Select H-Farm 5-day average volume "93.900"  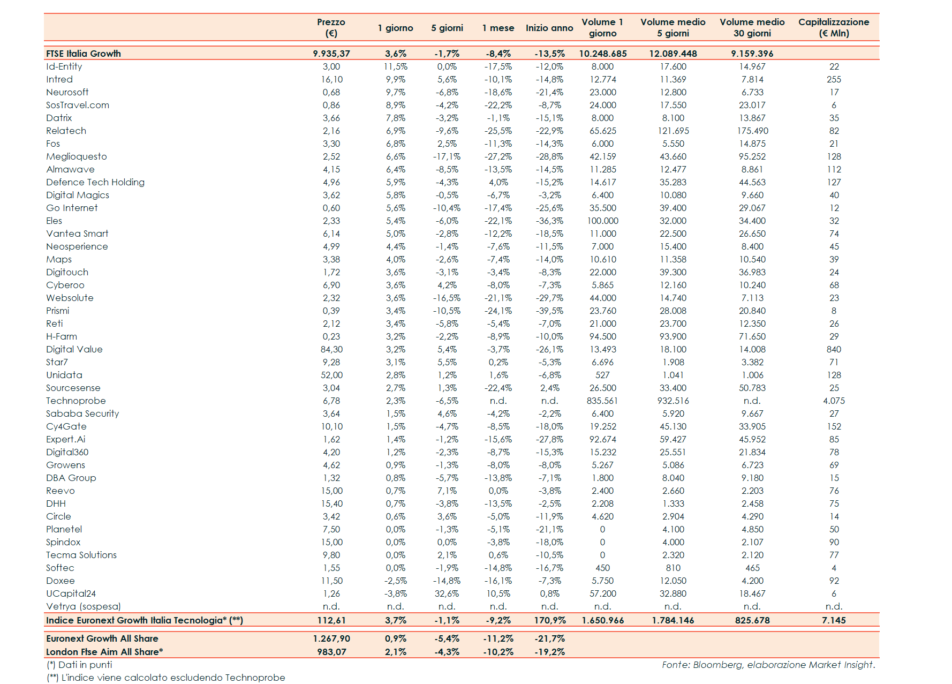click(x=673, y=336)
